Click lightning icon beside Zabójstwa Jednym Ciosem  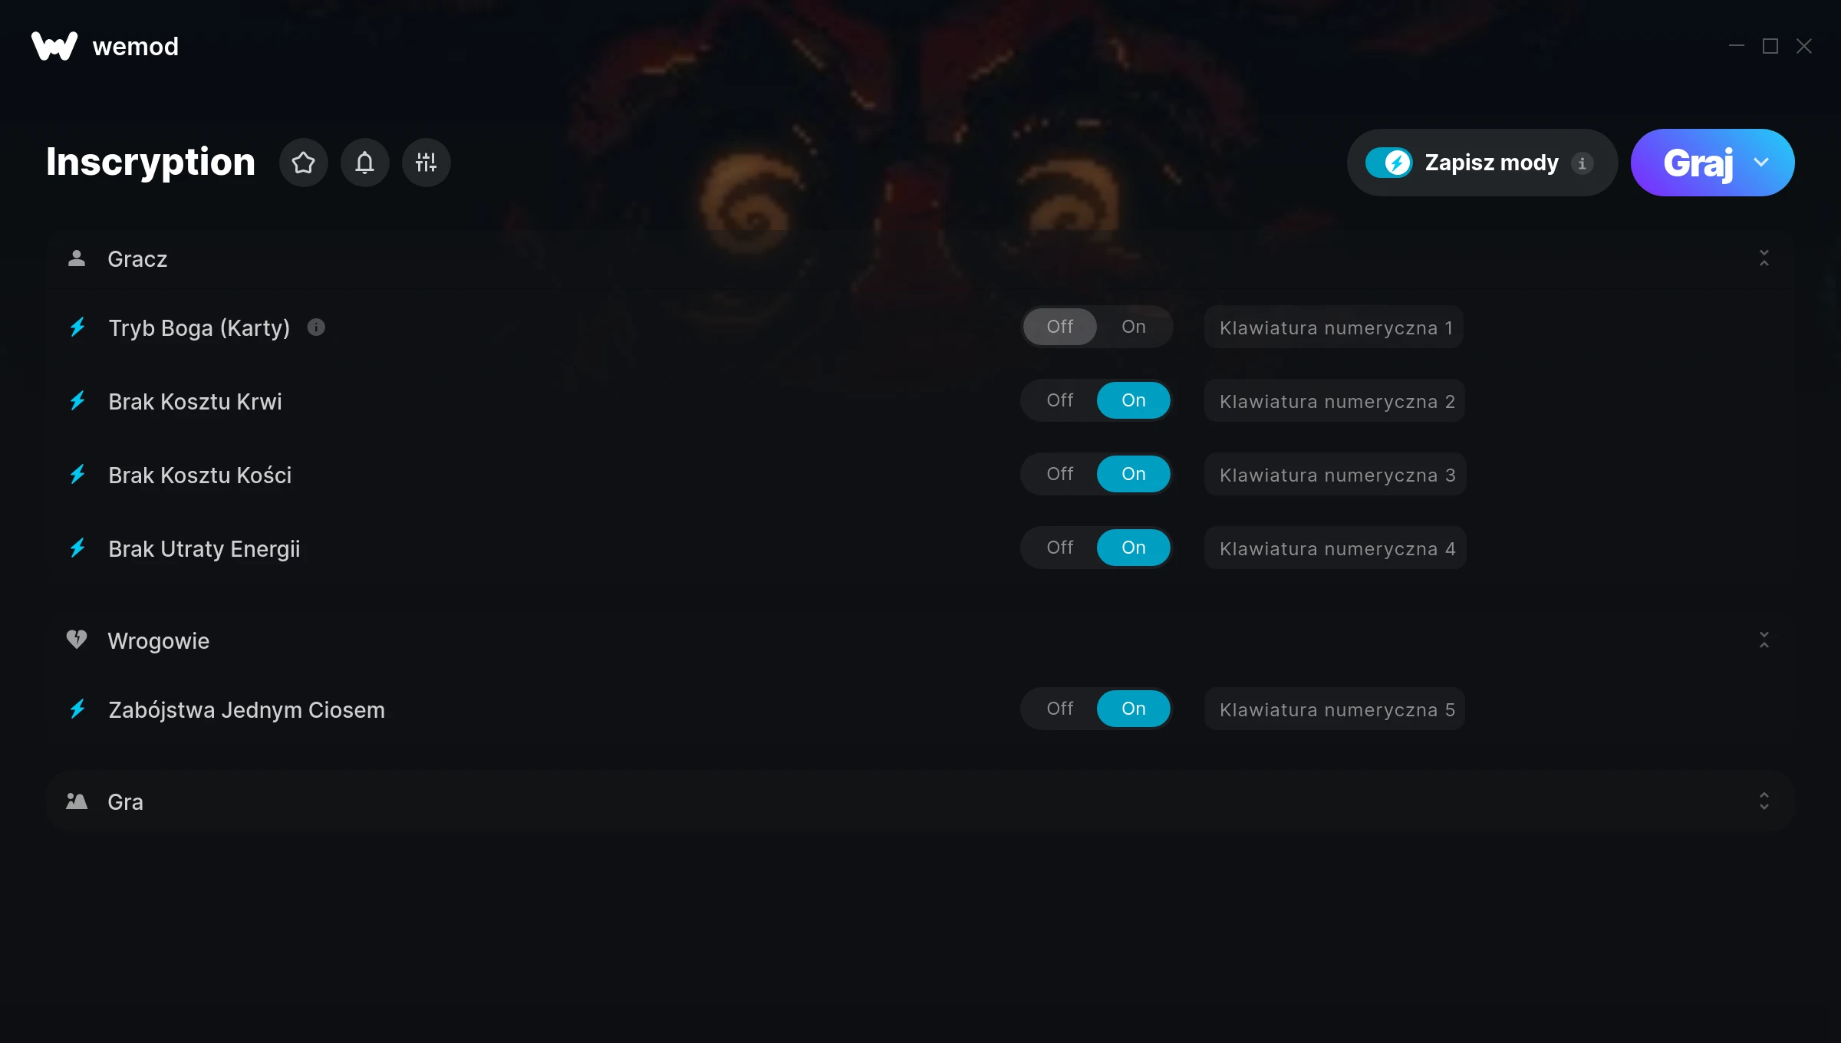[x=77, y=709]
